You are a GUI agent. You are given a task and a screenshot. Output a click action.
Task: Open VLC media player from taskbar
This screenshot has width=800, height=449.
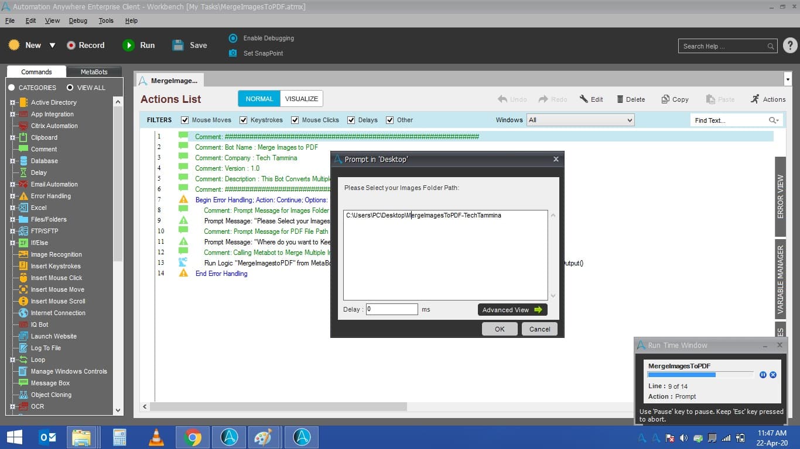tap(156, 437)
